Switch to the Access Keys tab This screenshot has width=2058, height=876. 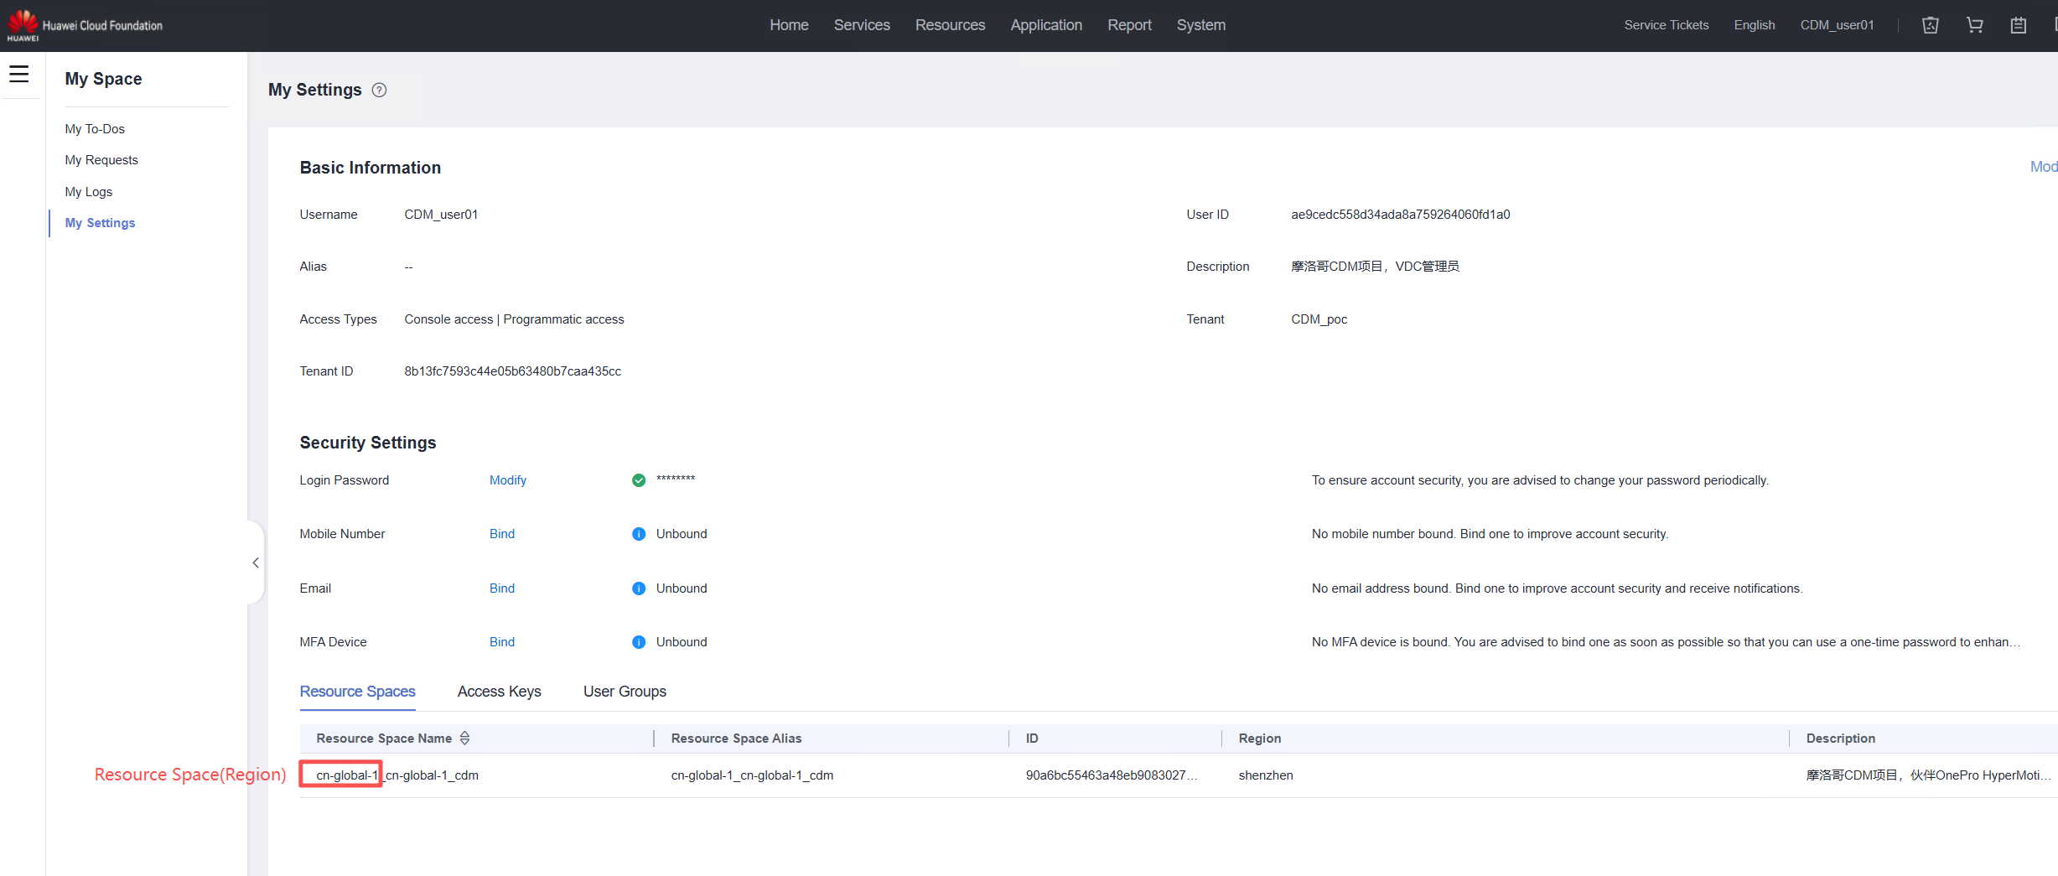[x=500, y=692]
